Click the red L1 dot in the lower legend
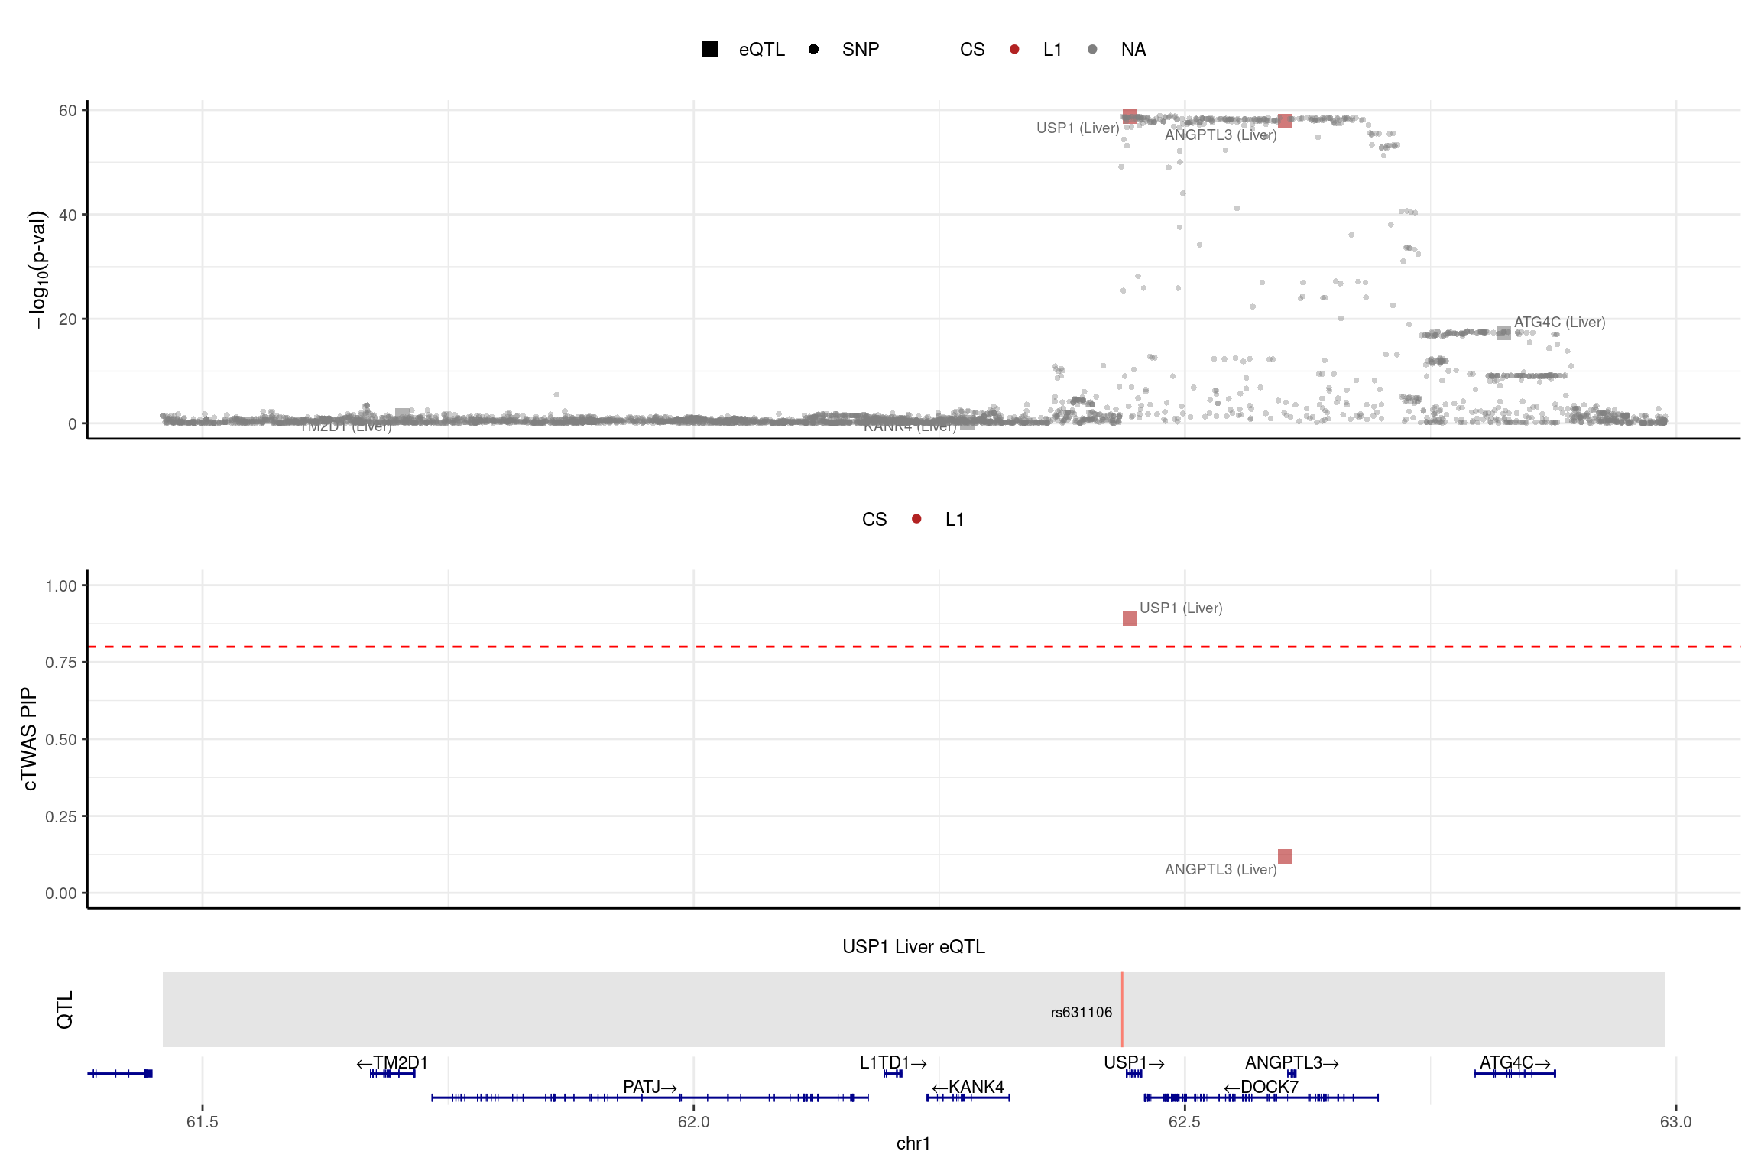The height and width of the screenshot is (1174, 1761). click(916, 519)
